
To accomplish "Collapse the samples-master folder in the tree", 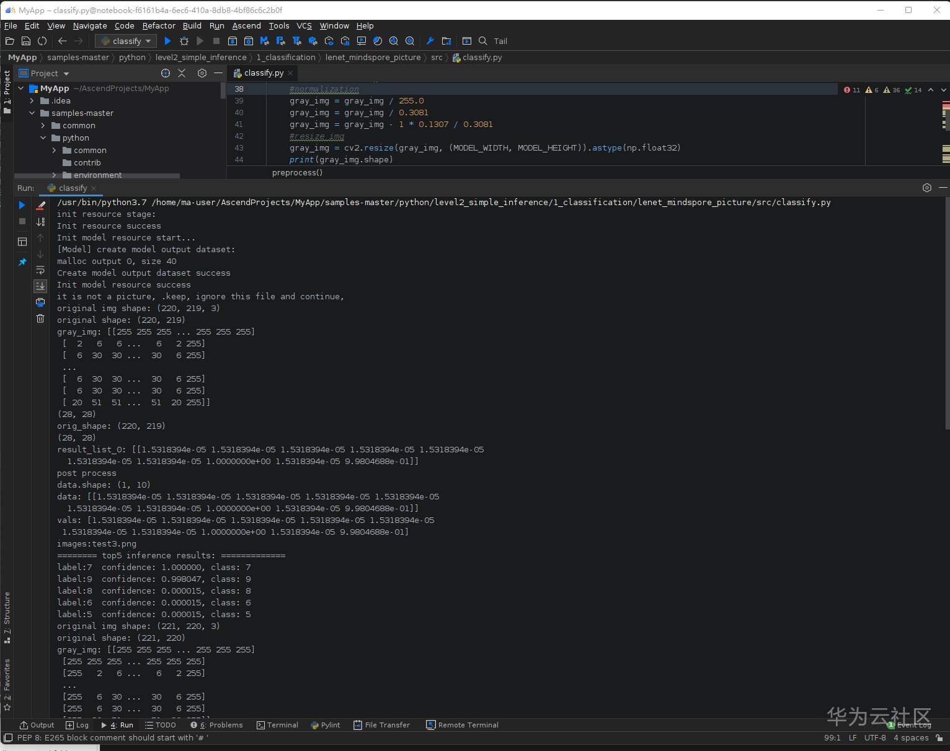I will click(32, 113).
